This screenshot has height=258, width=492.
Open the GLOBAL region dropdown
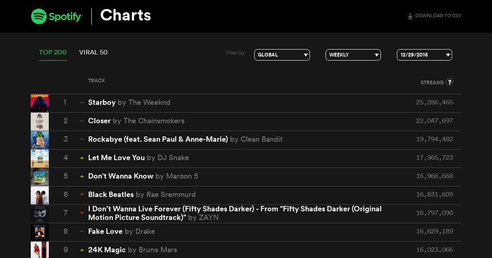tap(282, 55)
